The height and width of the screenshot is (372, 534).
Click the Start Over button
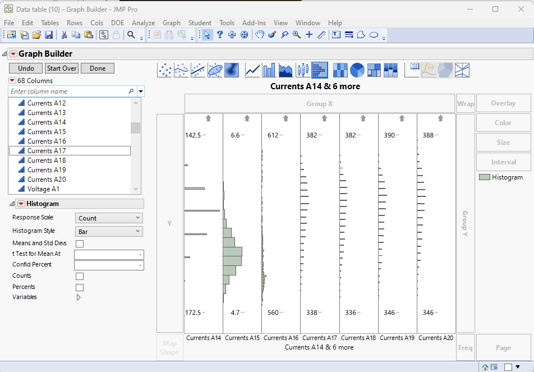pos(62,68)
